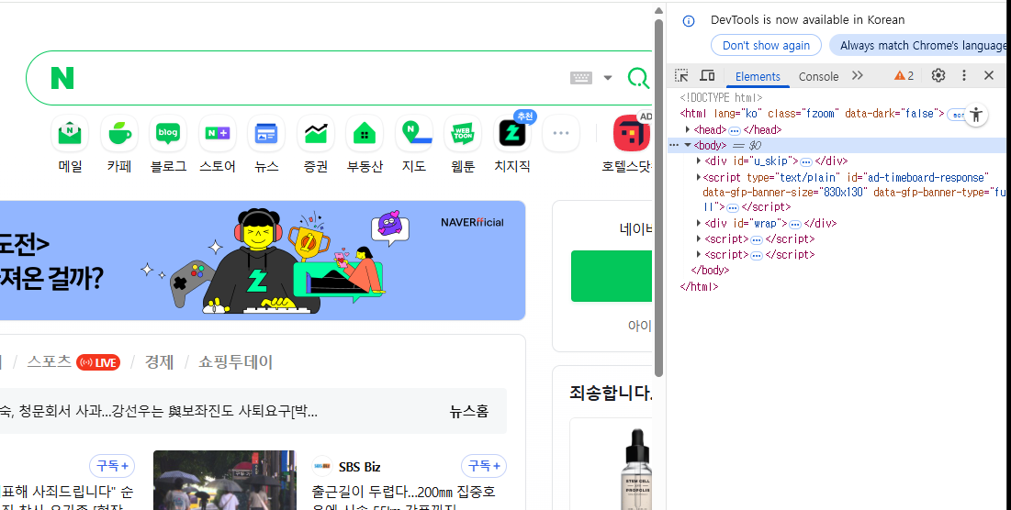Open the News (뉴스) shortcut icon
Image resolution: width=1011 pixels, height=510 pixels.
coord(266,133)
